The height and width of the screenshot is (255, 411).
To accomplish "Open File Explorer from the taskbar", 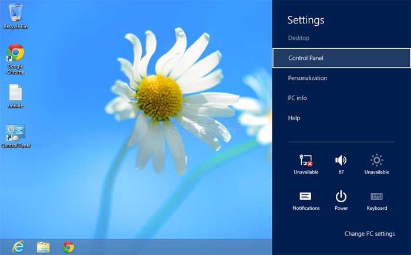I will pyautogui.click(x=43, y=247).
